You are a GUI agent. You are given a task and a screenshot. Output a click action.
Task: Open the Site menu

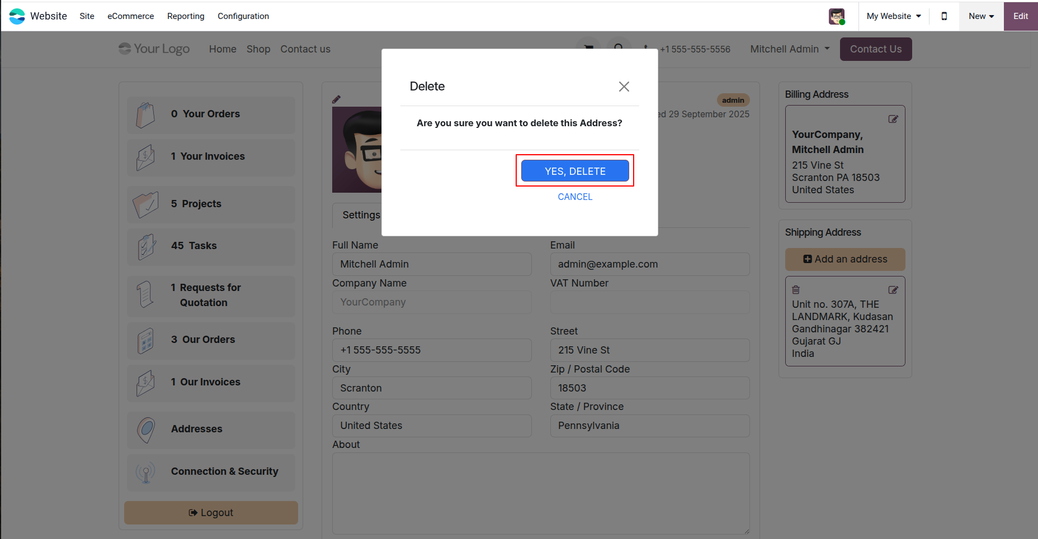(87, 16)
